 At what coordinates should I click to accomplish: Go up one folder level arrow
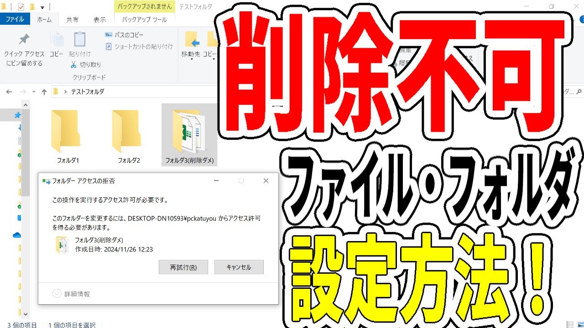[44, 92]
